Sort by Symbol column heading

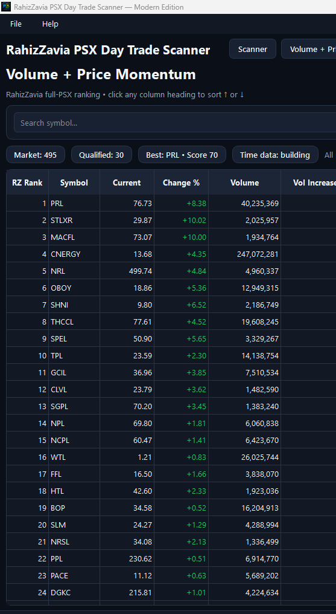click(74, 183)
